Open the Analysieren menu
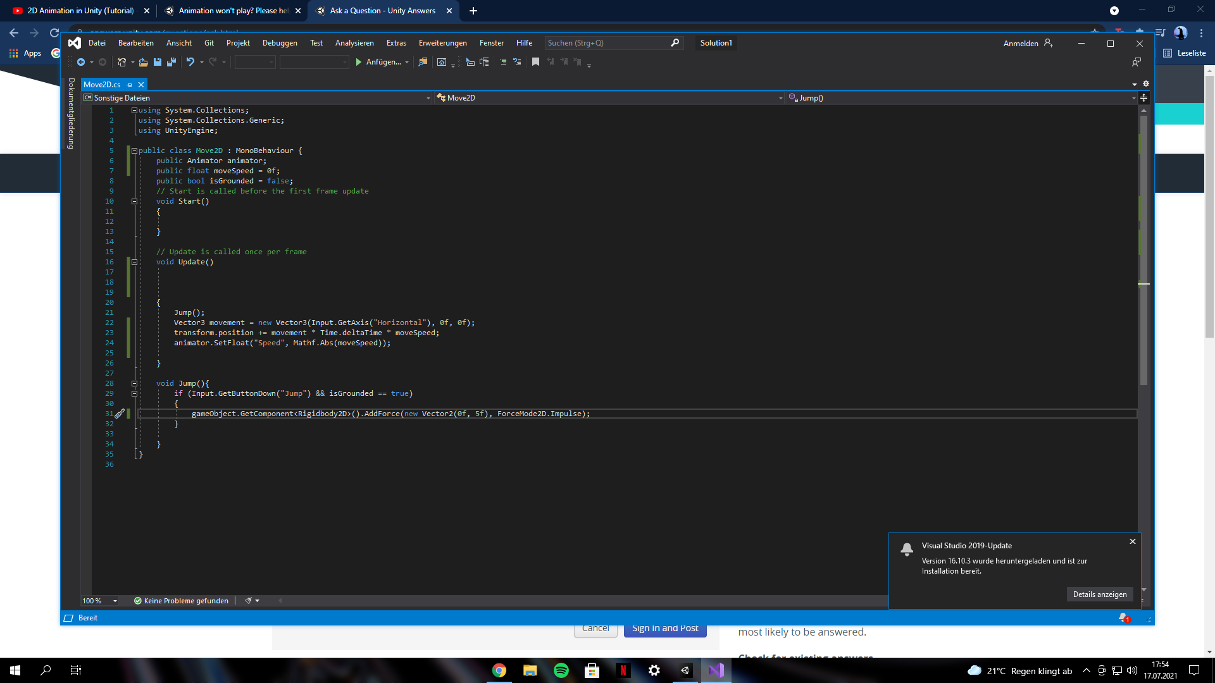 (x=354, y=43)
